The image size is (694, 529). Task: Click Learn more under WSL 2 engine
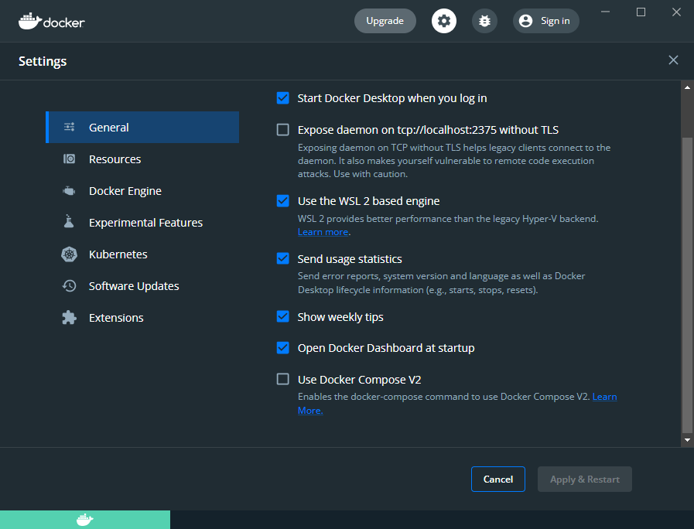pos(323,231)
